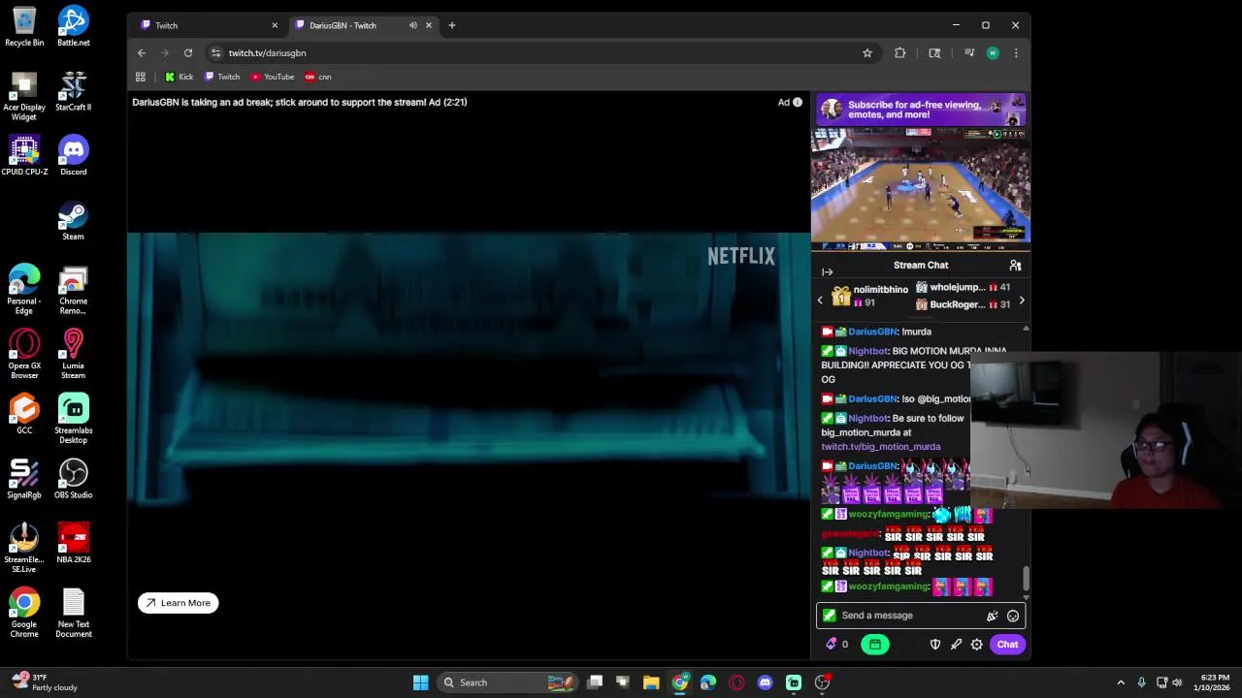Show previous gift leaderboard entries
Viewport: 1242px width, 698px height.
[x=820, y=301]
